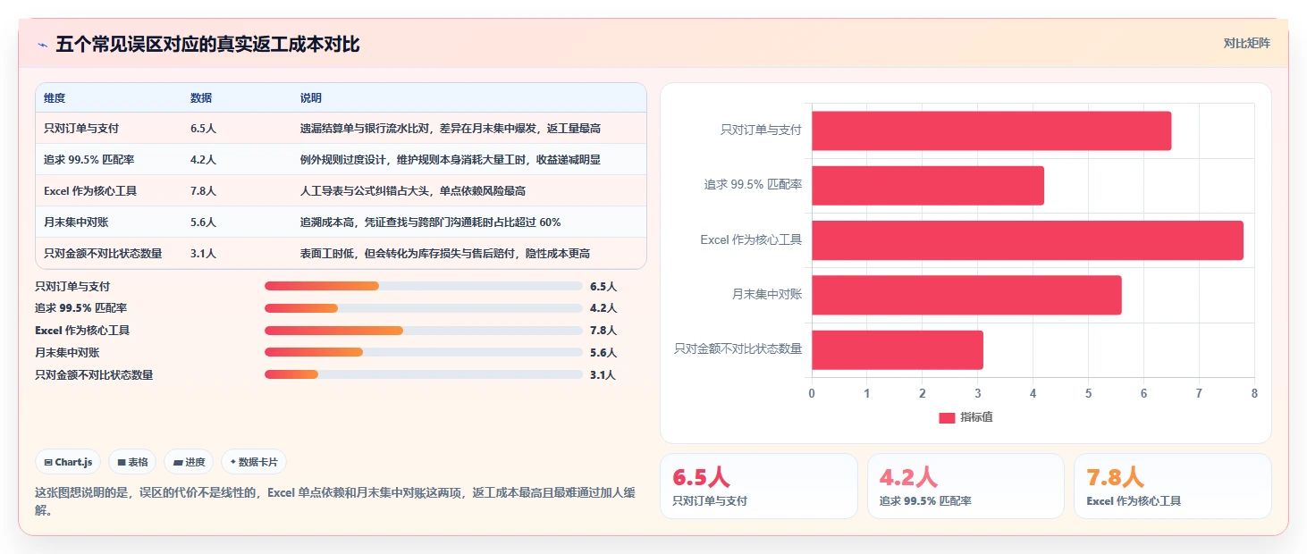Click description starting 例外规则过度设计
Image resolution: width=1307 pixels, height=554 pixels.
pyautogui.click(x=451, y=160)
